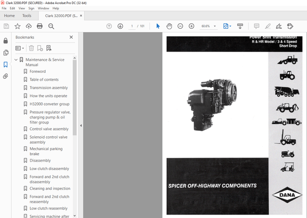Open the Mechanical parking brake bookmark

[46, 151]
